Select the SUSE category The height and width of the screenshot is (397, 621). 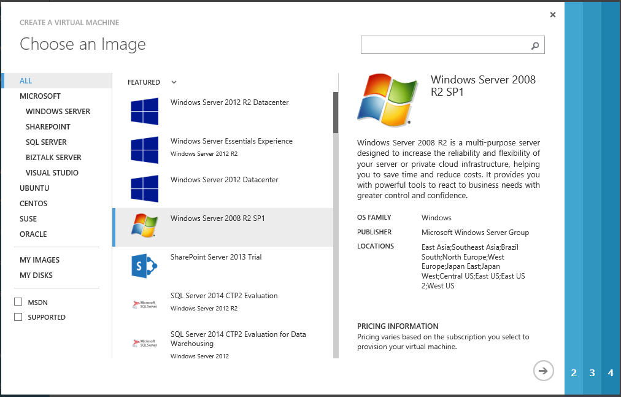pyautogui.click(x=28, y=219)
